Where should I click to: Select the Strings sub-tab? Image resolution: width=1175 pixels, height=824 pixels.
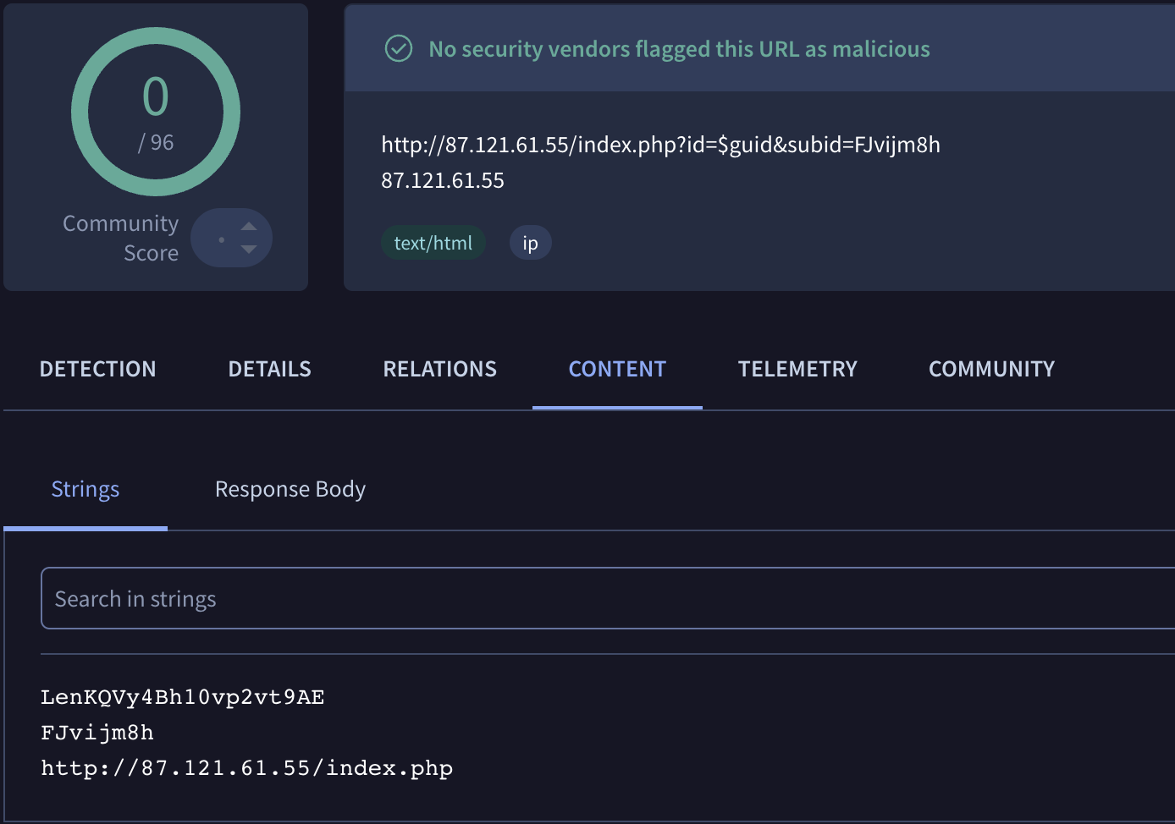coord(86,489)
